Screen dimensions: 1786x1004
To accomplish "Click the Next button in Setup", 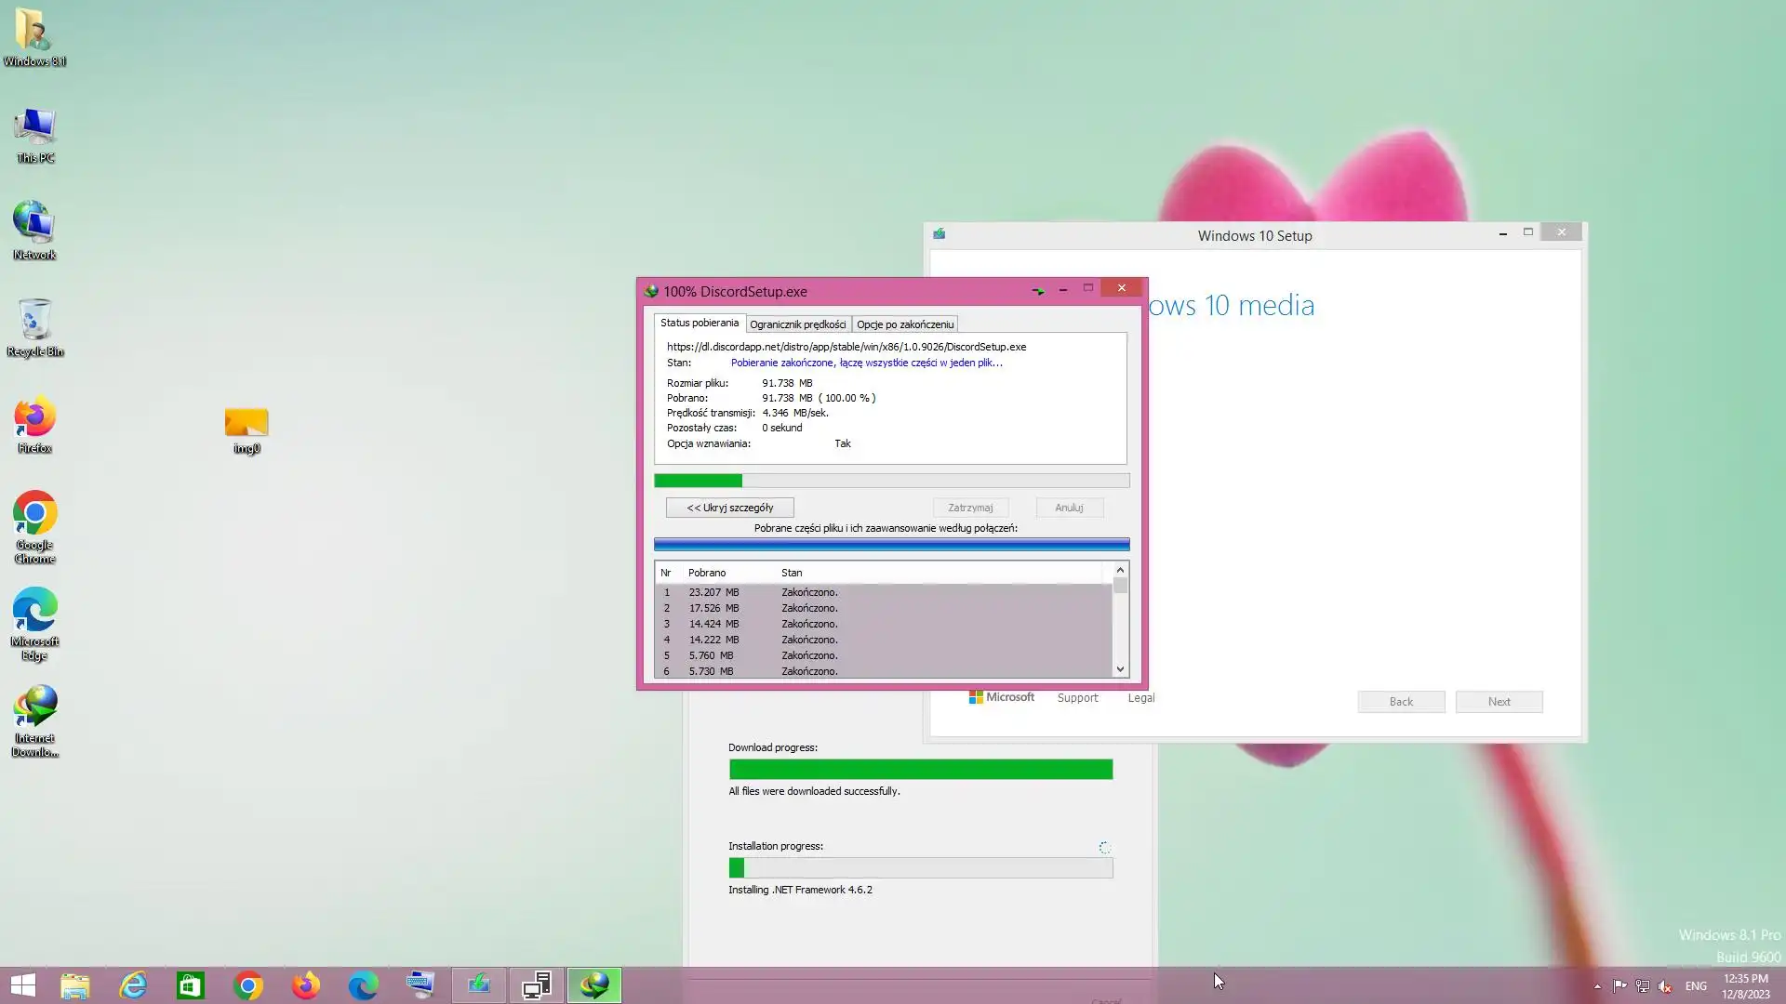I will tap(1499, 702).
